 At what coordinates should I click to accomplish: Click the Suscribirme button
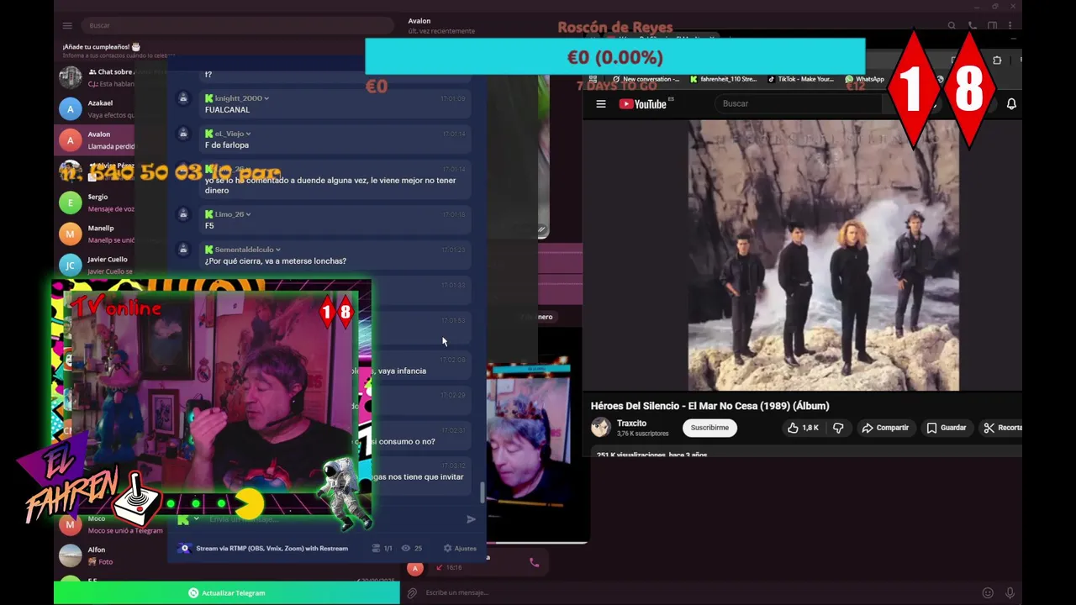click(709, 428)
